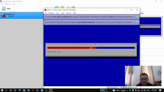Select the debian 11.3 running VM entry
Image resolution: width=164 pixels, height=92 pixels.
point(22,15)
